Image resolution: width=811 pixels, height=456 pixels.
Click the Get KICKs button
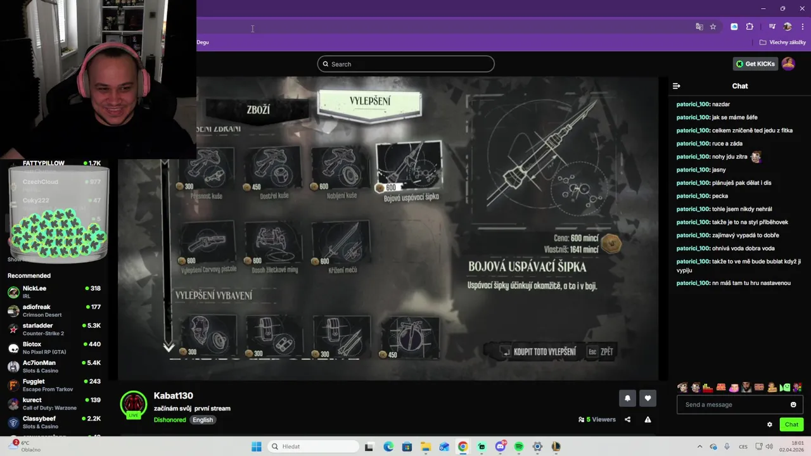755,64
